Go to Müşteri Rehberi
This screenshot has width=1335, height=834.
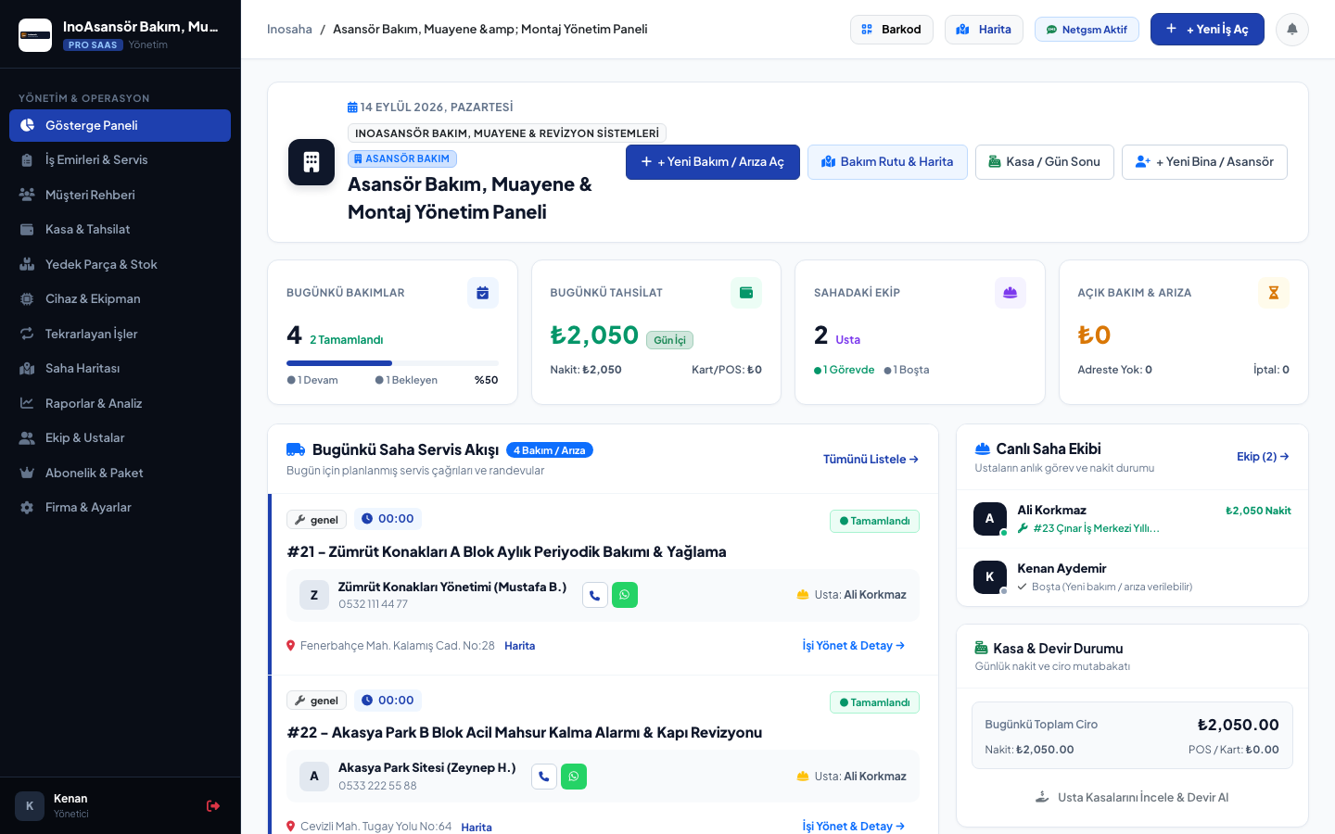coord(121,195)
